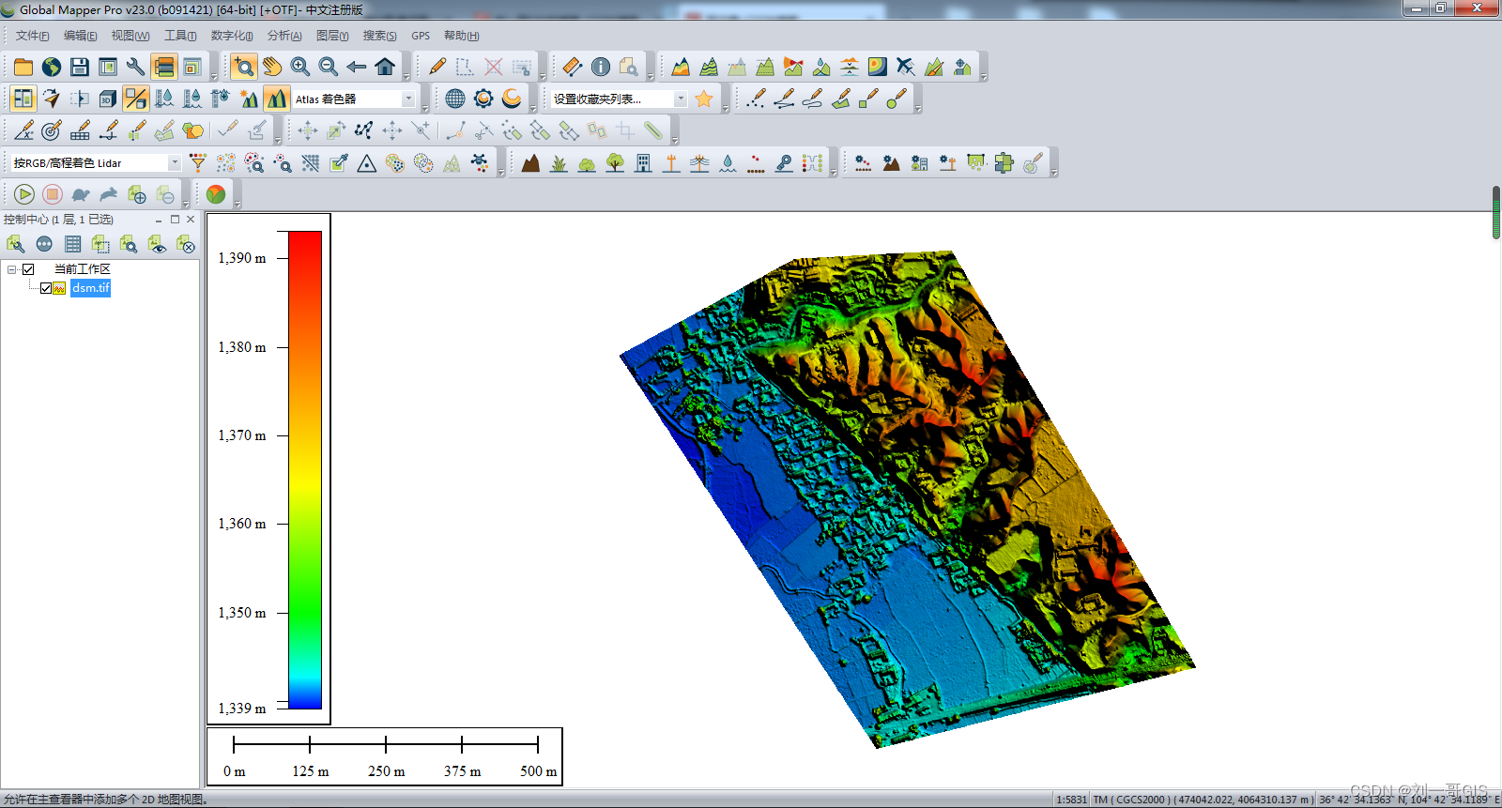Click the green play script button

24,194
